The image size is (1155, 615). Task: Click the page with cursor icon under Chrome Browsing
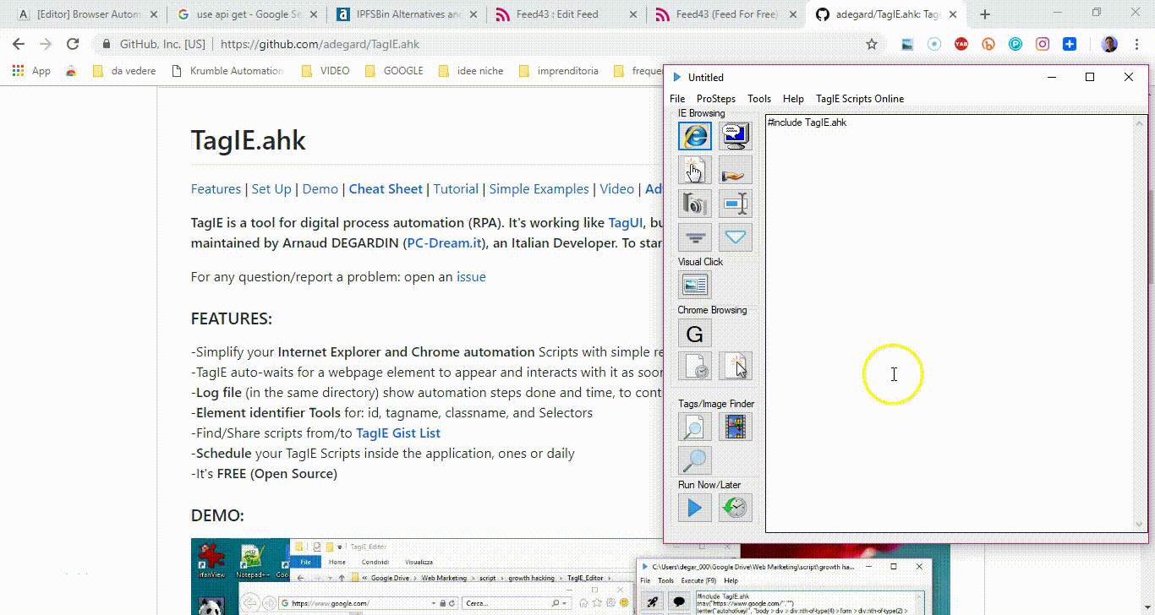(x=736, y=366)
